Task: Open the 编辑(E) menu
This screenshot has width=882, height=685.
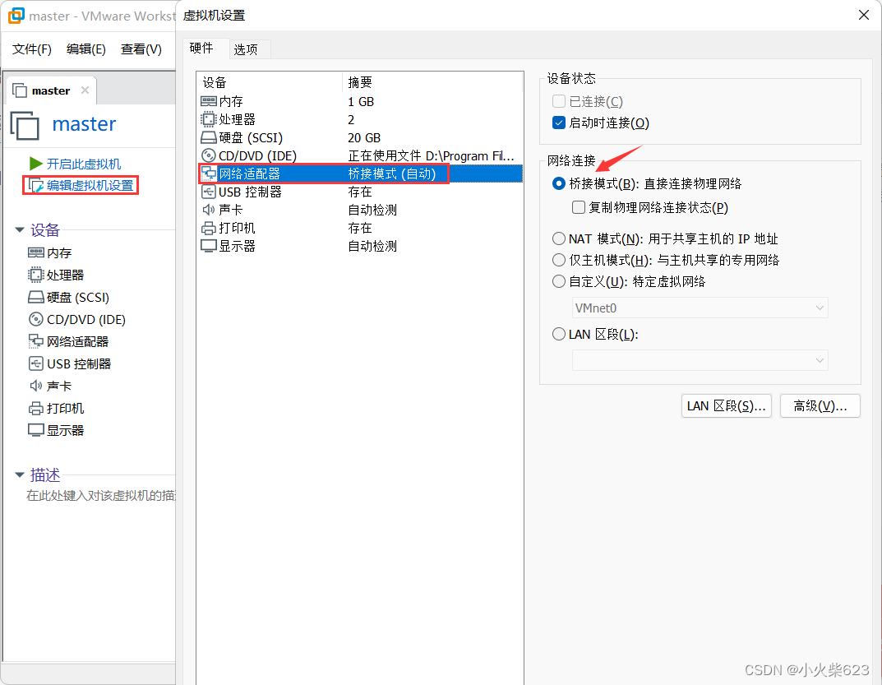Action: click(86, 49)
